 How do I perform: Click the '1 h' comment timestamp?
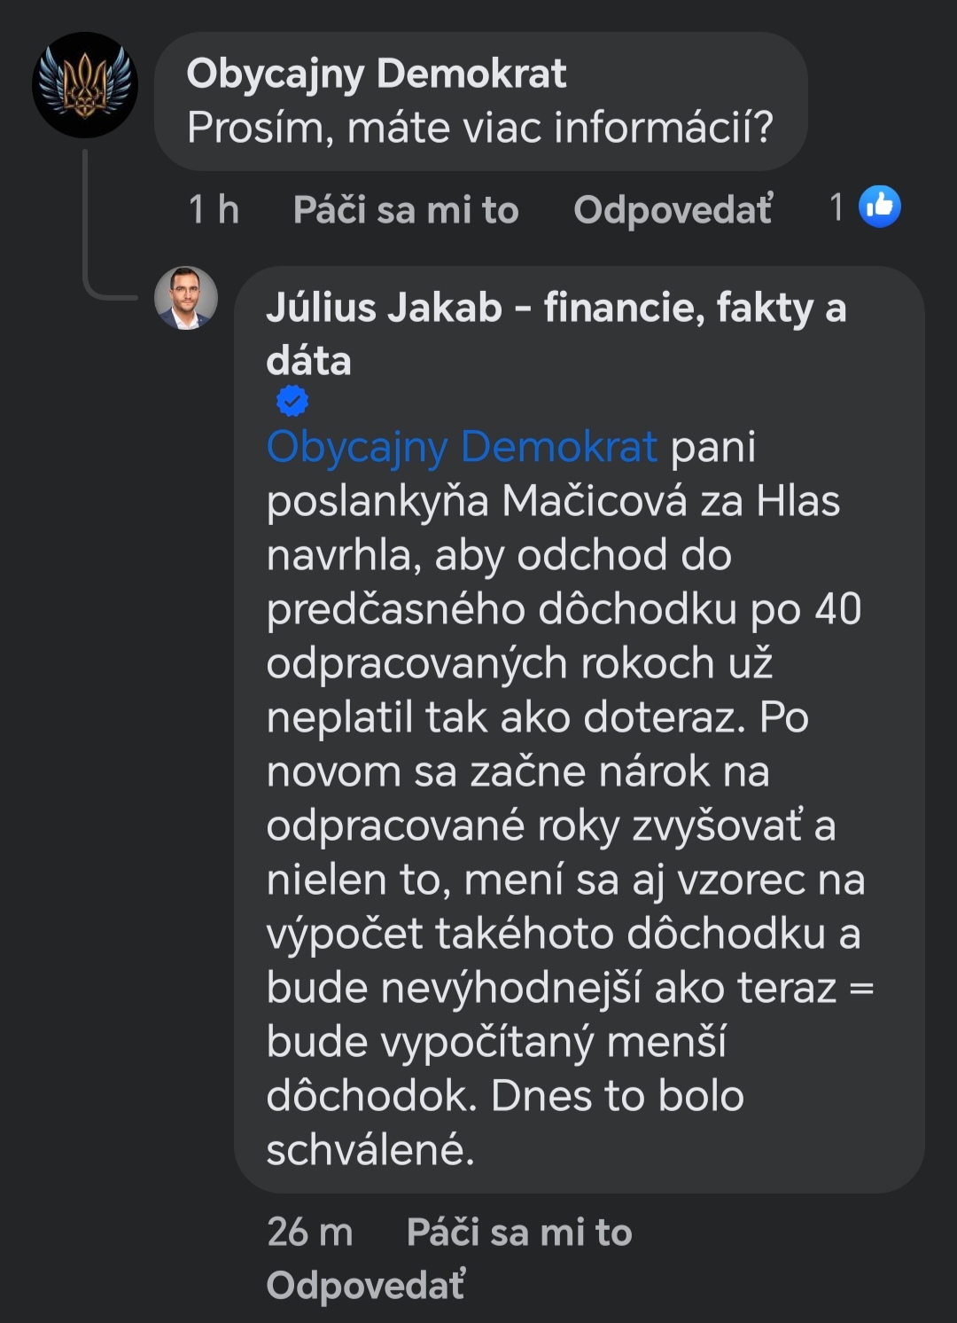click(214, 210)
